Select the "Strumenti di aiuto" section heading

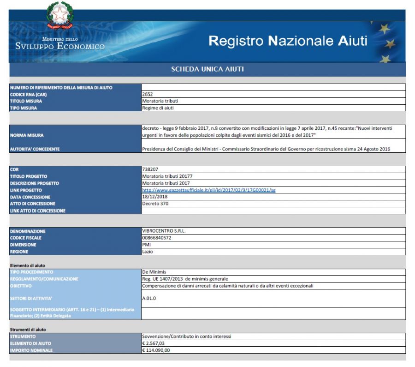[28, 330]
